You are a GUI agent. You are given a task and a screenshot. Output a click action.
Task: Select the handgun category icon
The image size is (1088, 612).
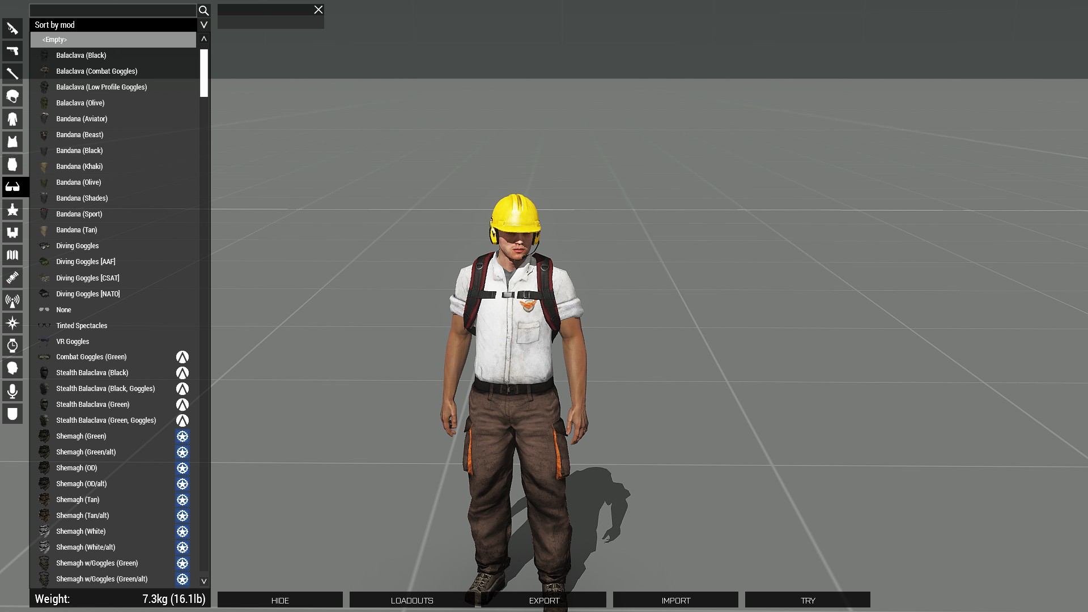pos(12,51)
